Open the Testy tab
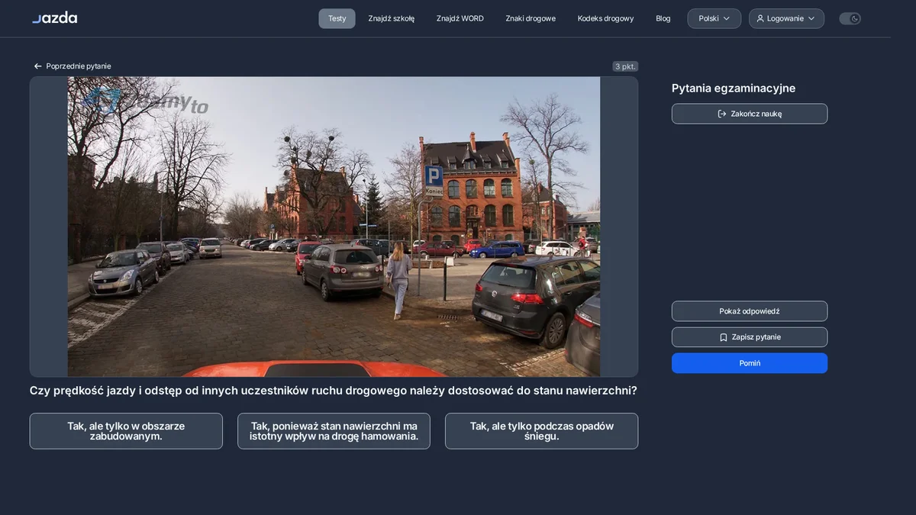 (337, 18)
